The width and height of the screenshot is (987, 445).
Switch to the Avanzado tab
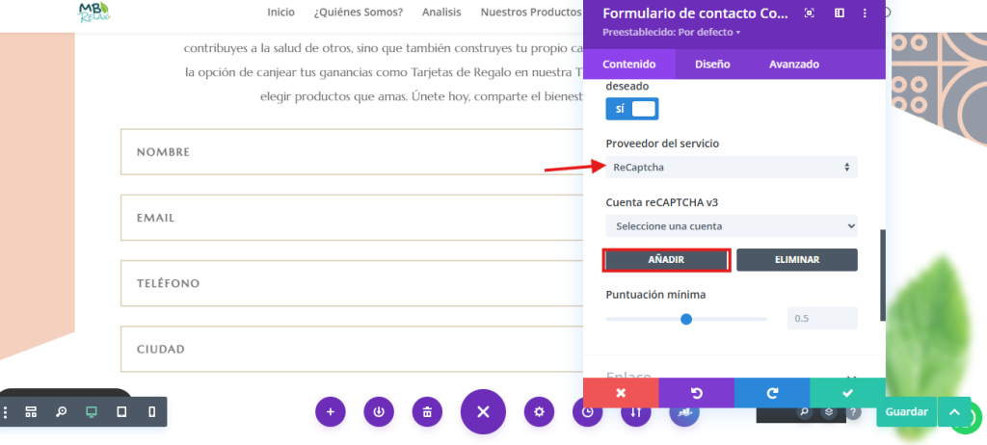(x=794, y=65)
